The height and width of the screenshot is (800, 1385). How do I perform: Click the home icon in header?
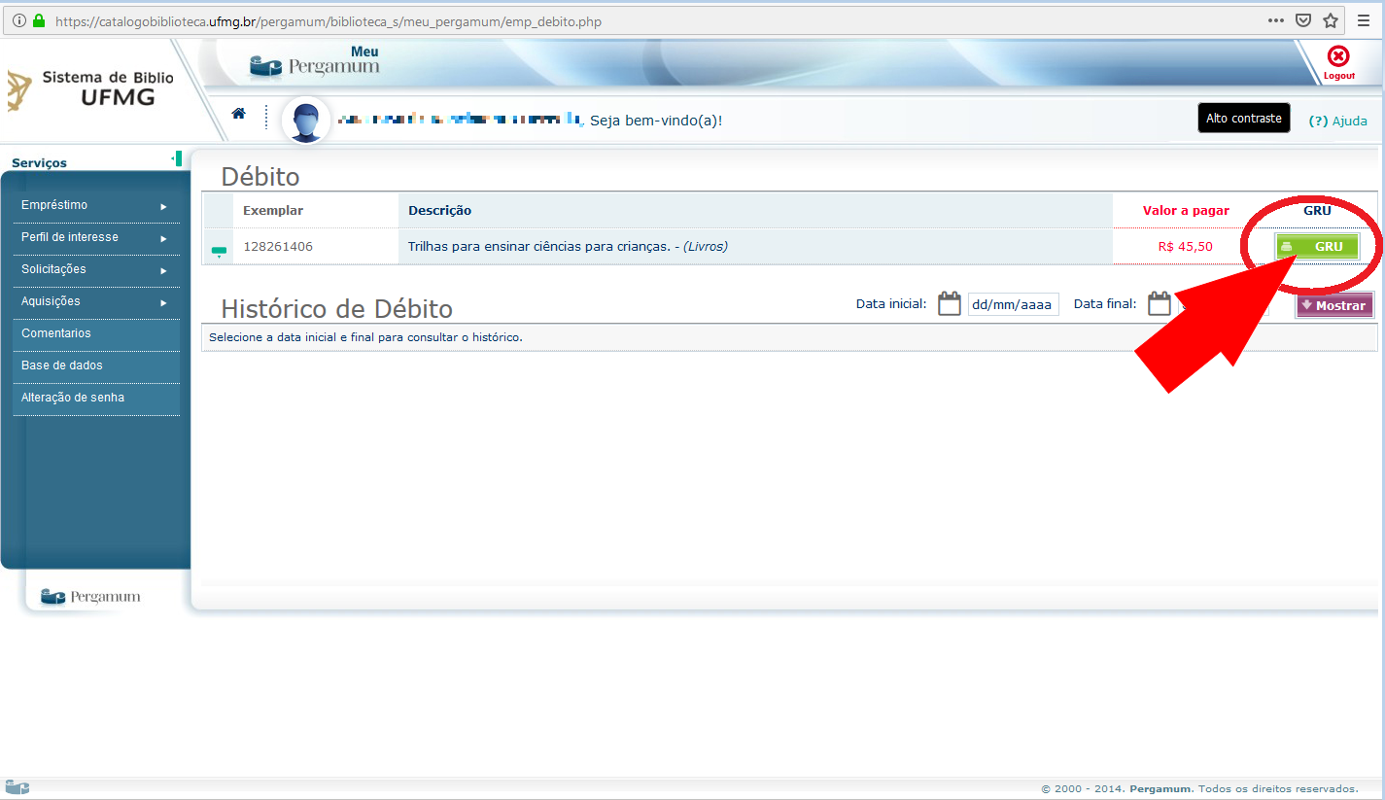(238, 114)
